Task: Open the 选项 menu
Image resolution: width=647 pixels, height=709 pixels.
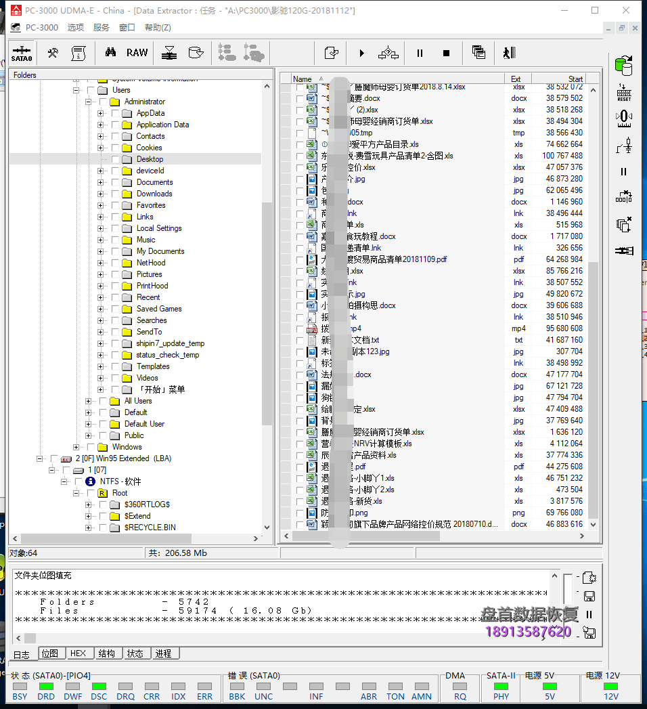Action: (x=76, y=28)
